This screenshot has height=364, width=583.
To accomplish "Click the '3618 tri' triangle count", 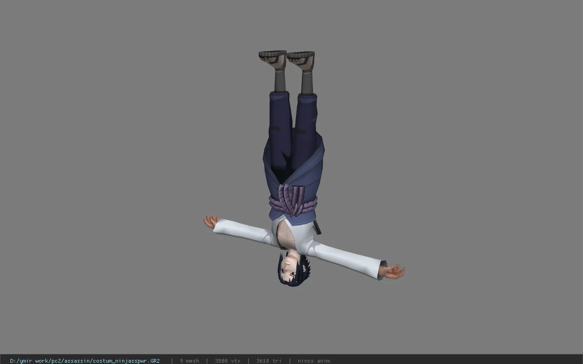I will tap(269, 361).
